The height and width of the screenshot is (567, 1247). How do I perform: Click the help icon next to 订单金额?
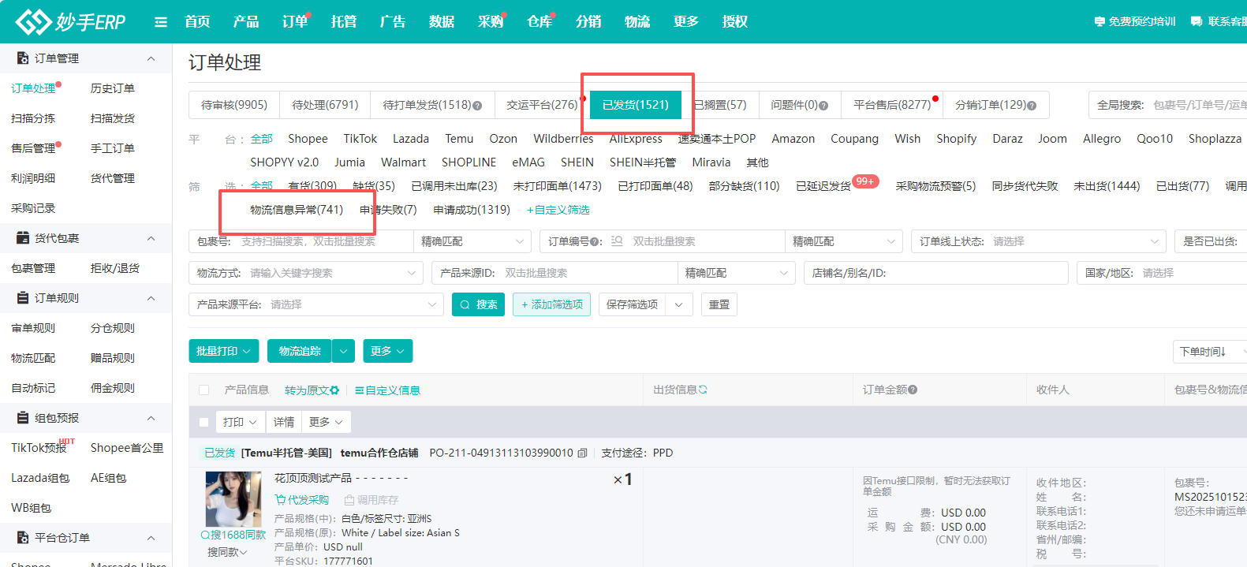pos(913,390)
